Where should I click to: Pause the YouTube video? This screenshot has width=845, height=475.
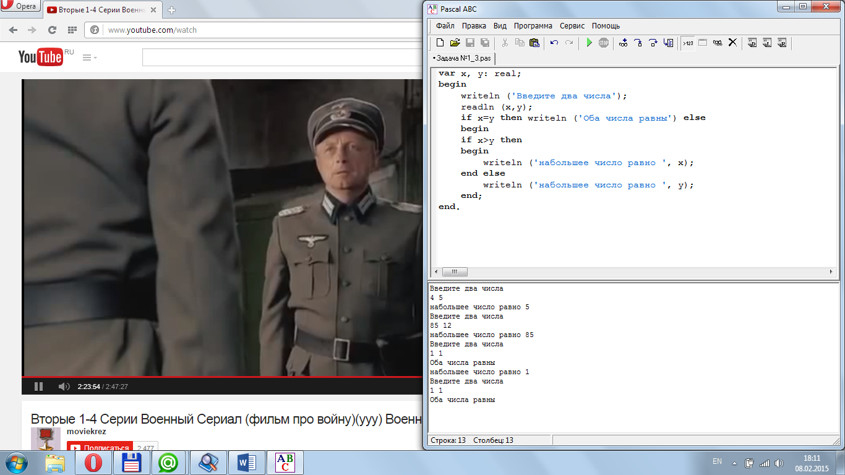click(38, 387)
